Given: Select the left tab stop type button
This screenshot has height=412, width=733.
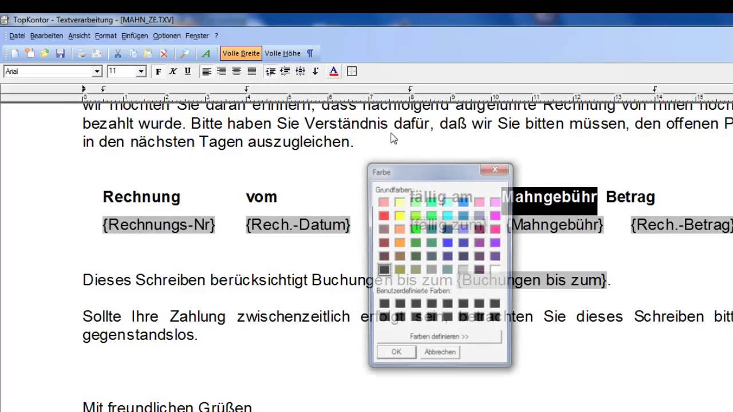Looking at the screenshot, I should click(270, 72).
